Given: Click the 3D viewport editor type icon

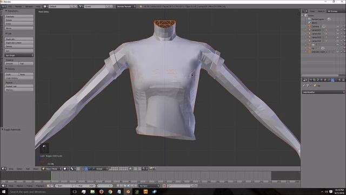Looking at the screenshot, I should [3, 168].
